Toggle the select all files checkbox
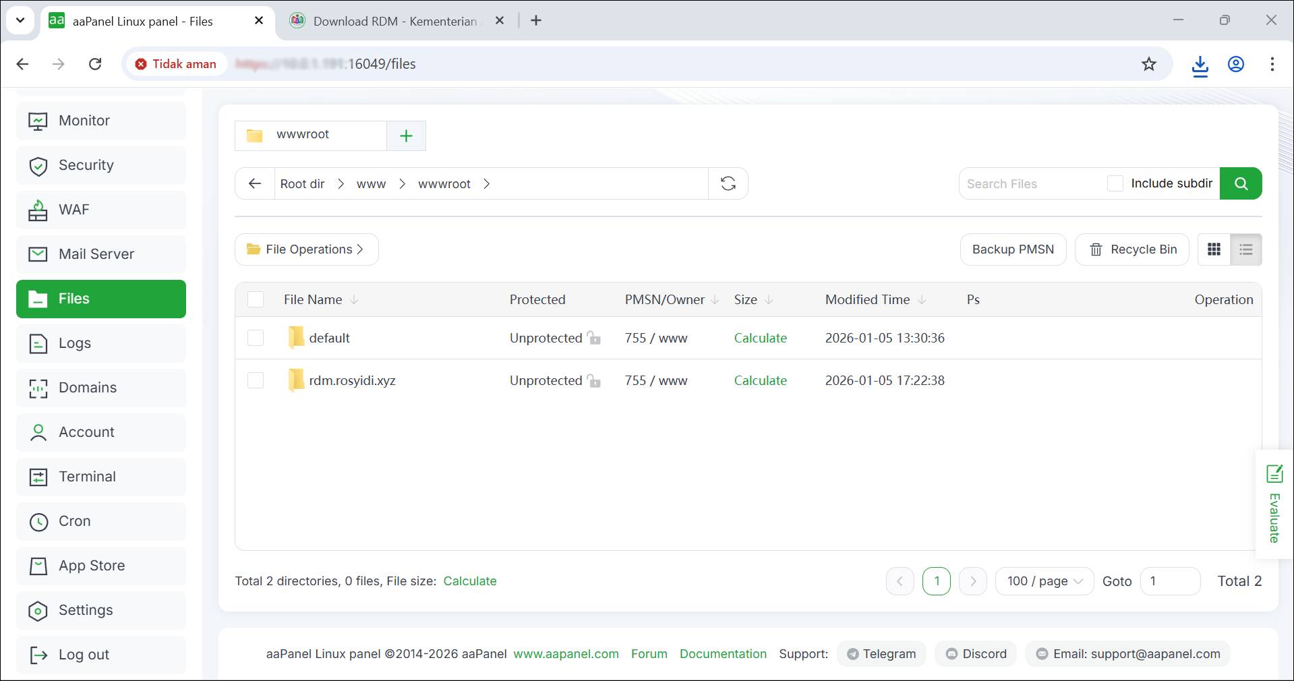Screen dimensions: 1294x681 pos(256,299)
